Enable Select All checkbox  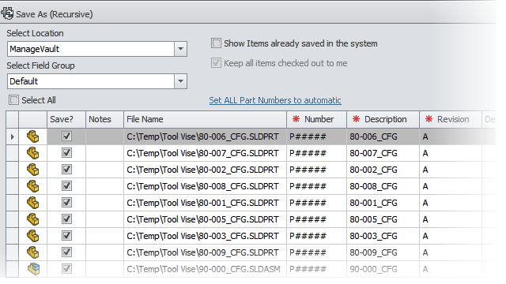[14, 100]
